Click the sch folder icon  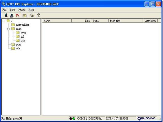tap(13, 48)
